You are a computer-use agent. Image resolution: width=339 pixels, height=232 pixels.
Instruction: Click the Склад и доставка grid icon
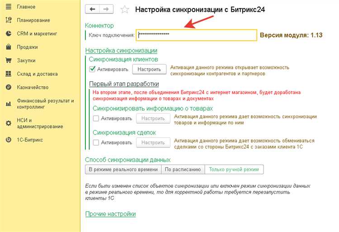point(9,74)
